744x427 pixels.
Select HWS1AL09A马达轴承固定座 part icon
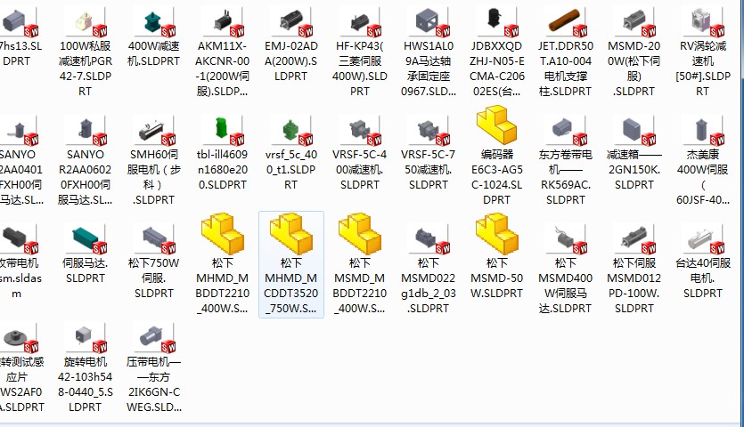tap(429, 22)
